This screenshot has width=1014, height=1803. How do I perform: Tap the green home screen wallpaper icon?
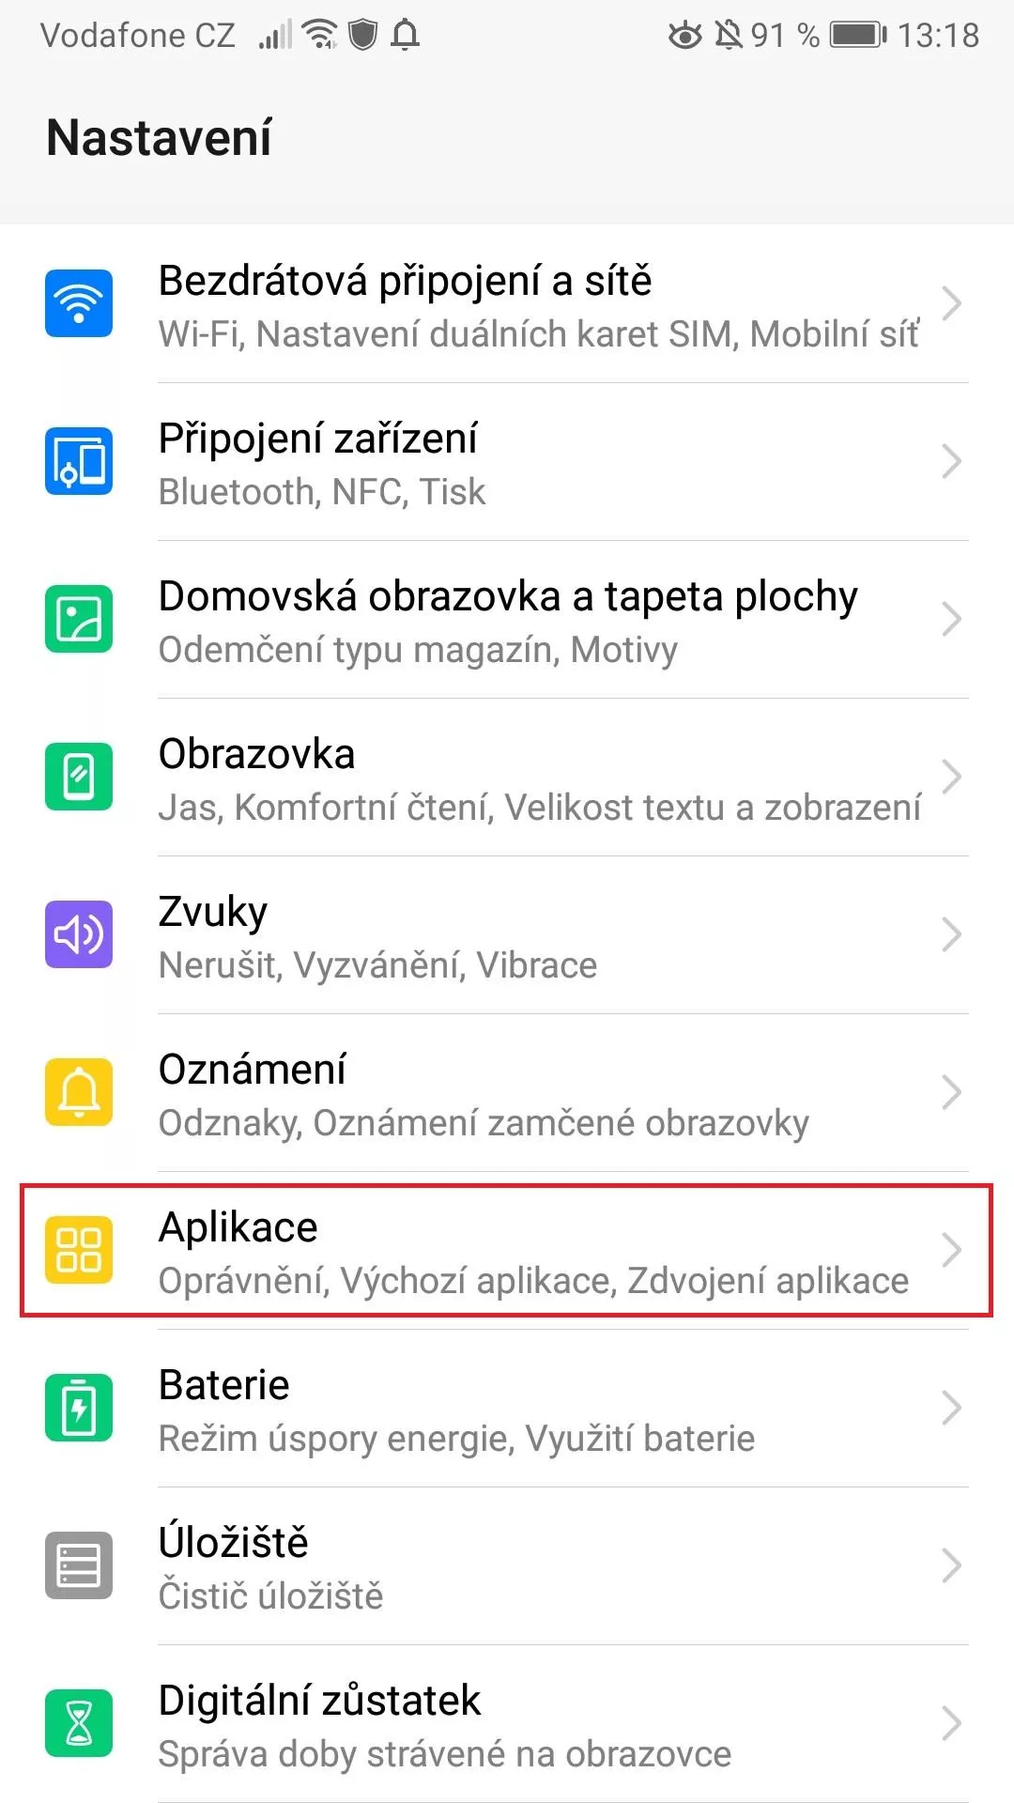[79, 619]
